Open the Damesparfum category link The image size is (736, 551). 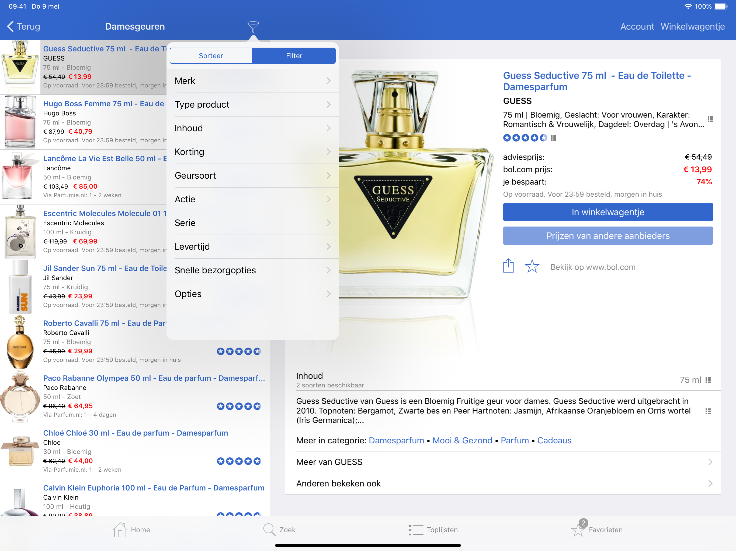point(396,440)
